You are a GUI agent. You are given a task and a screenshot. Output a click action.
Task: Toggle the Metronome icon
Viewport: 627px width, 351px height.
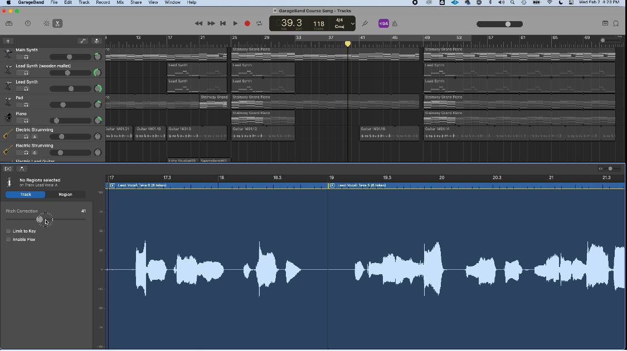pyautogui.click(x=395, y=23)
